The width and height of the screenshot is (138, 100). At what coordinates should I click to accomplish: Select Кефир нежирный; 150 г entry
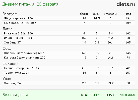68,68
